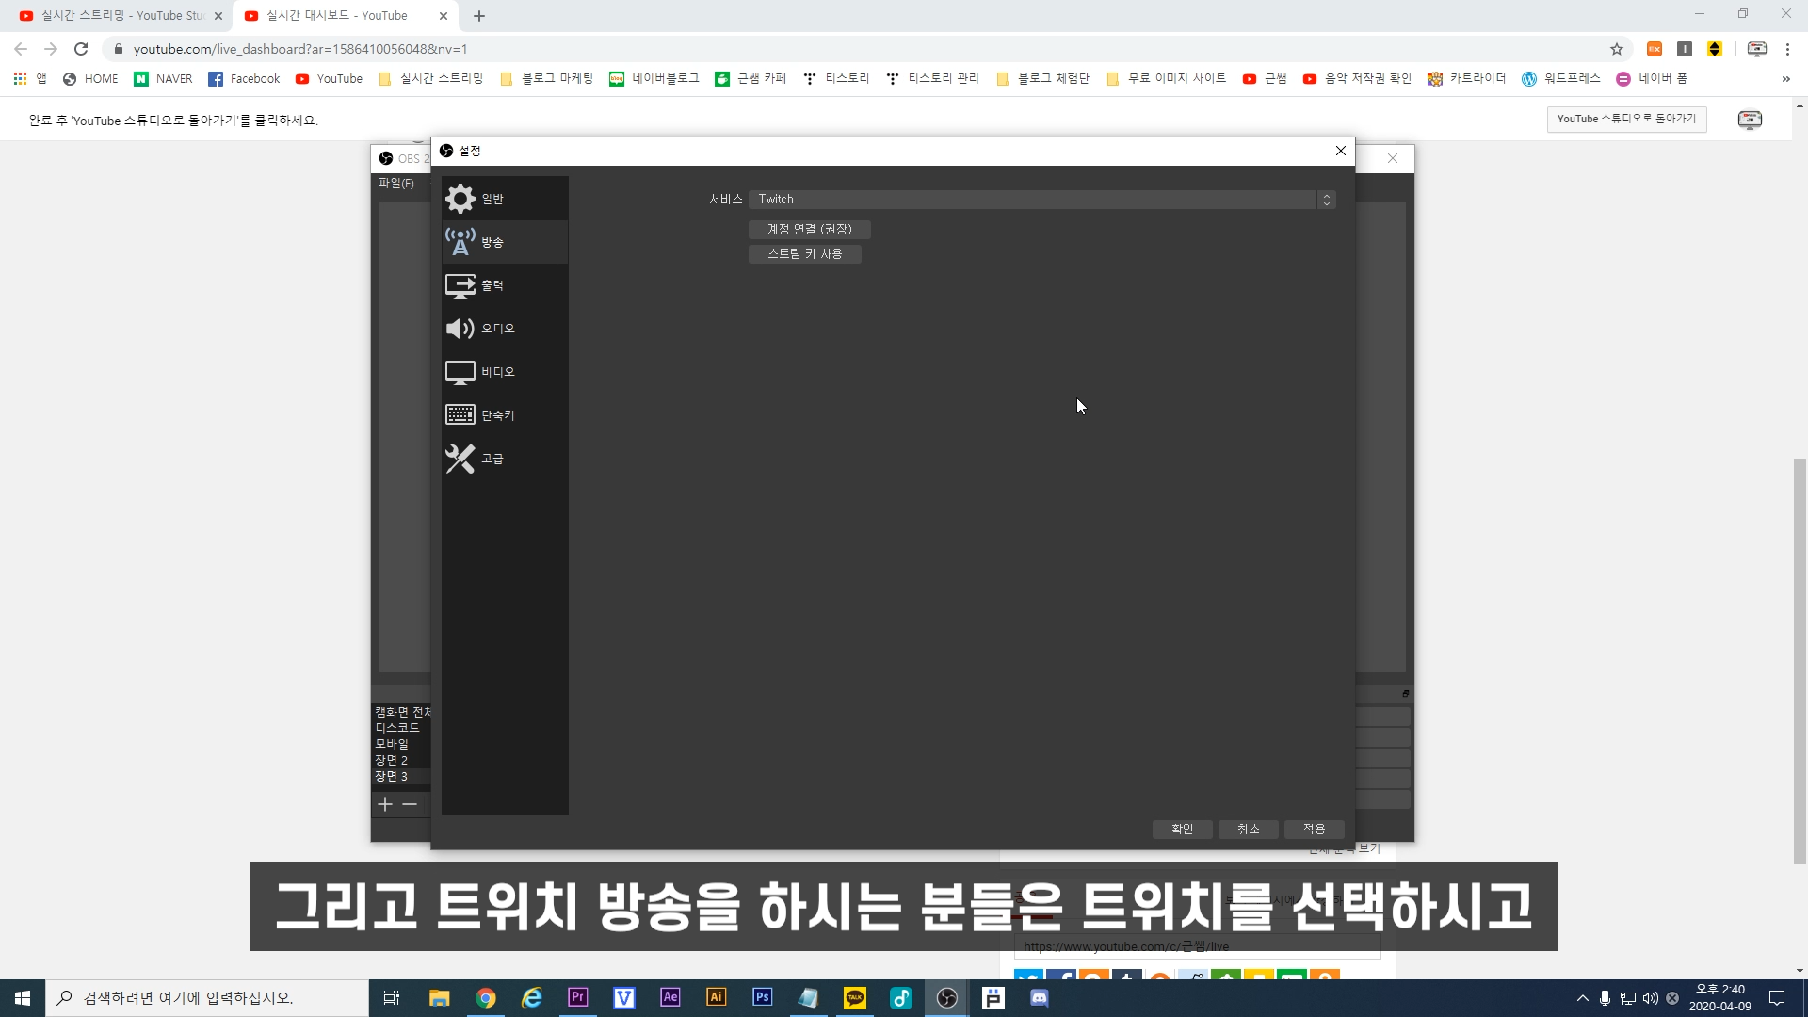
Task: Click Return to YouTube Studio button
Action: 1626,120
